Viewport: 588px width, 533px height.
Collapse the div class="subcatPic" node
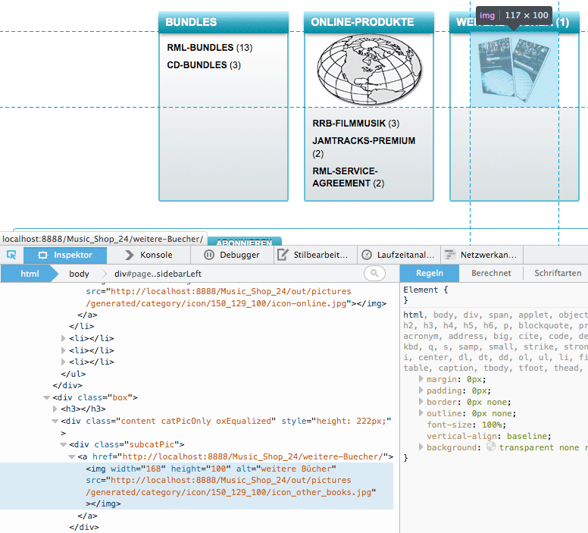pyautogui.click(x=65, y=445)
